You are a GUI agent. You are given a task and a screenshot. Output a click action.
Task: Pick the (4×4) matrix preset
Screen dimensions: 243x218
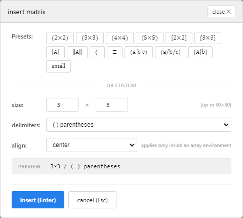pyautogui.click(x=119, y=38)
